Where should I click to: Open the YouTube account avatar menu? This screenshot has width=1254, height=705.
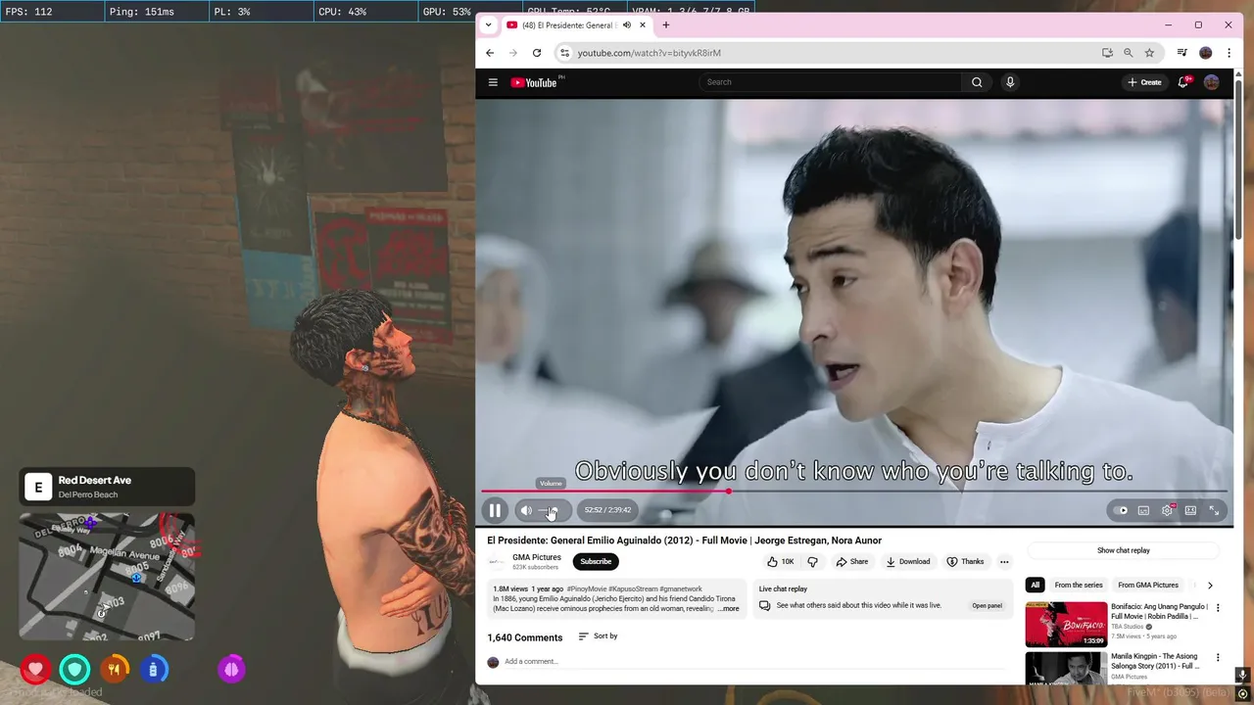click(x=1212, y=82)
